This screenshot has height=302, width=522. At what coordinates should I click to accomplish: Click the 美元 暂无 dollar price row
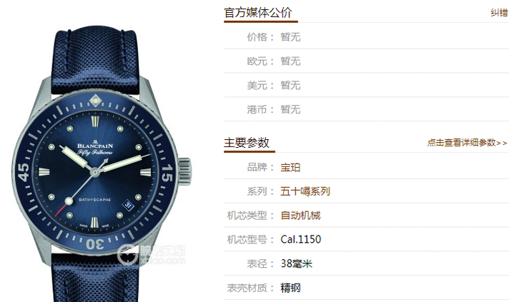366,86
